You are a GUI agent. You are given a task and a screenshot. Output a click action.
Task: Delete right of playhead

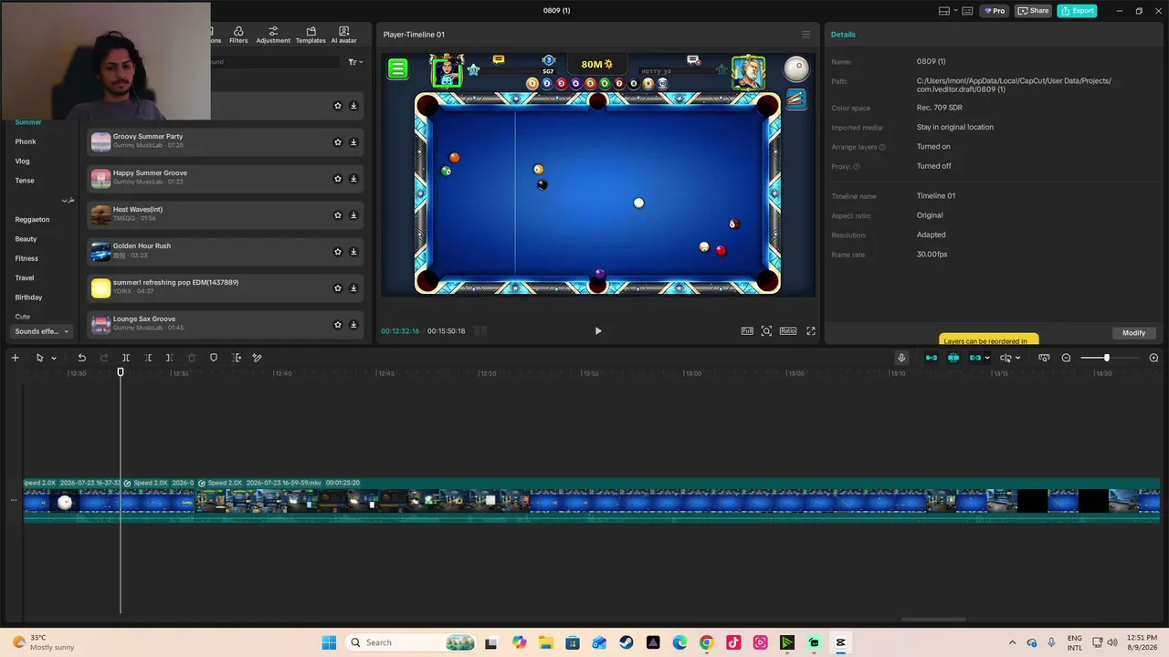(169, 358)
